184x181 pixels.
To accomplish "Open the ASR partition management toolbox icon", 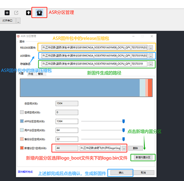I will (39, 13).
